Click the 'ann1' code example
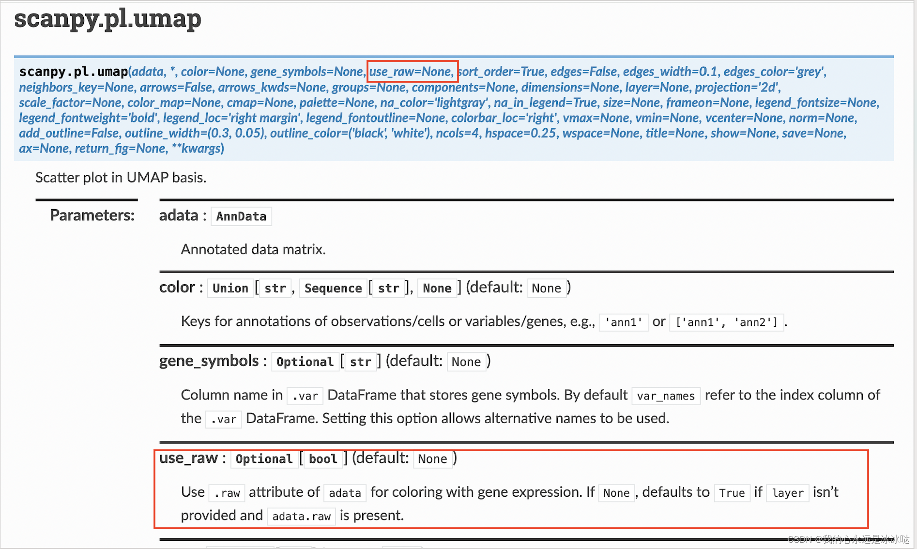 point(624,322)
